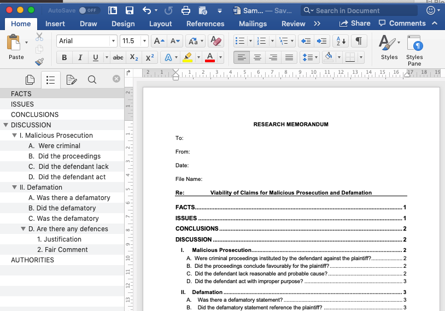The height and width of the screenshot is (311, 445).
Task: Click the Search in Document field
Action: click(x=359, y=11)
